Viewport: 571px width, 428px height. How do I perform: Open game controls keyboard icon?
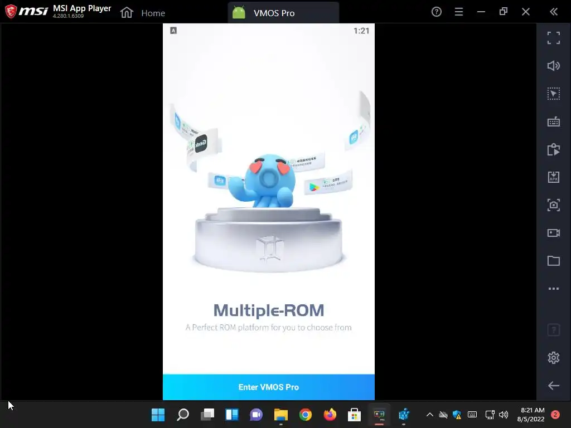click(x=554, y=121)
